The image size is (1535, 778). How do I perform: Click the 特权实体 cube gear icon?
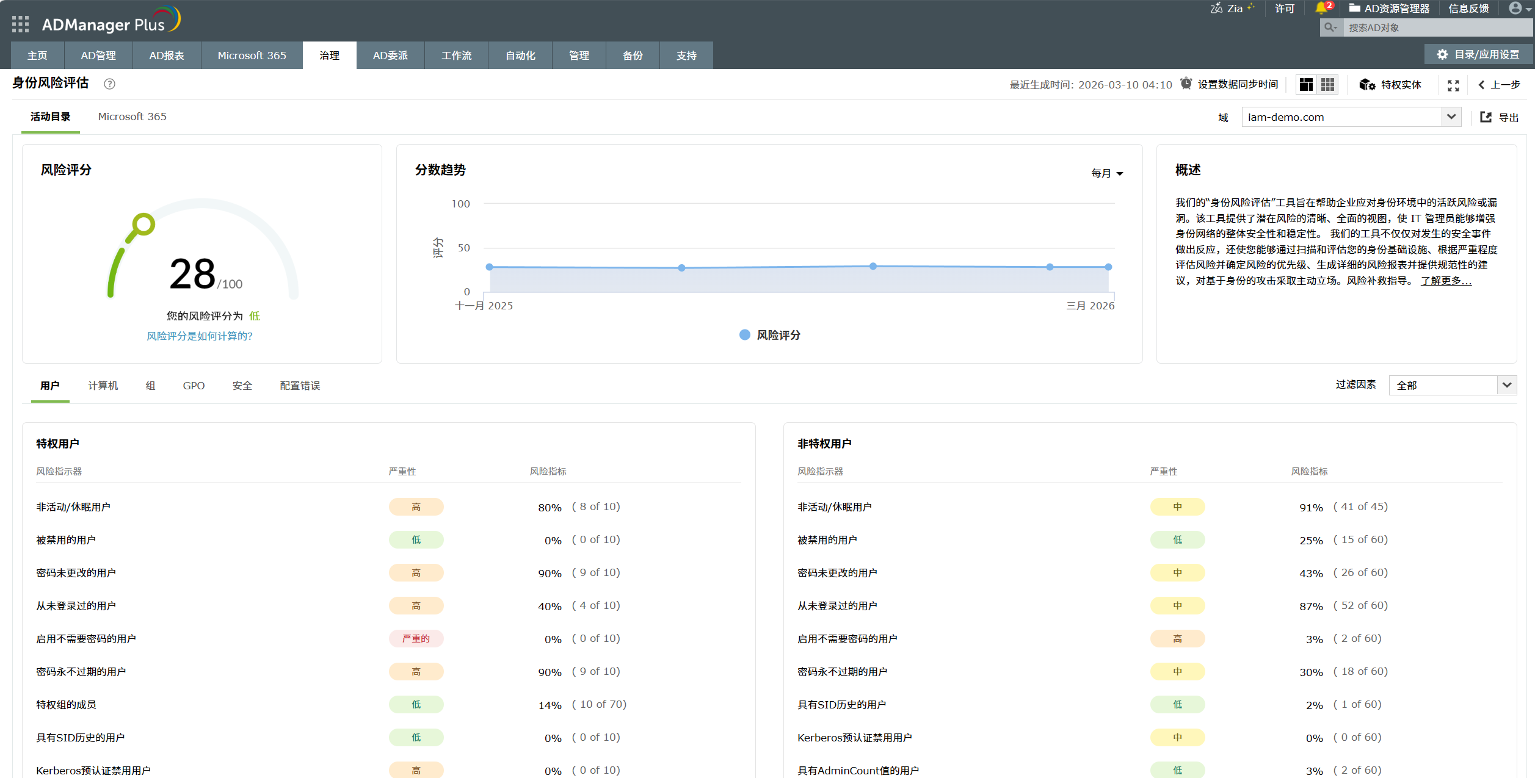coord(1367,85)
